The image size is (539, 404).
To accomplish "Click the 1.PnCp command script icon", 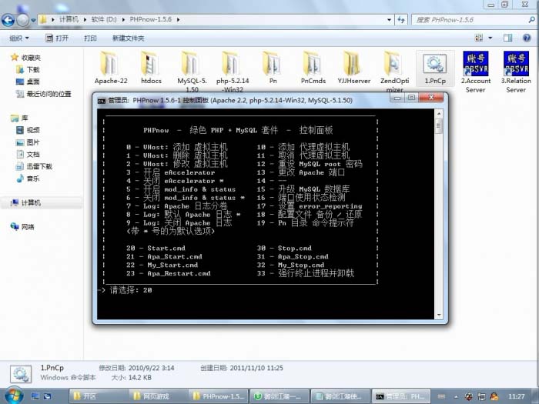I will (435, 65).
